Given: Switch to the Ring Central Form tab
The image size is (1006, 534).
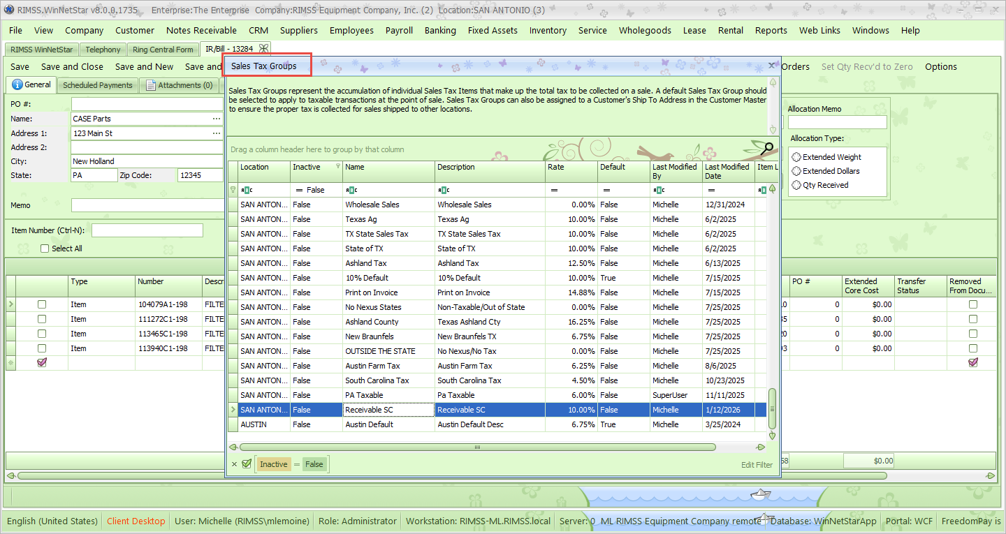Looking at the screenshot, I should [x=163, y=50].
